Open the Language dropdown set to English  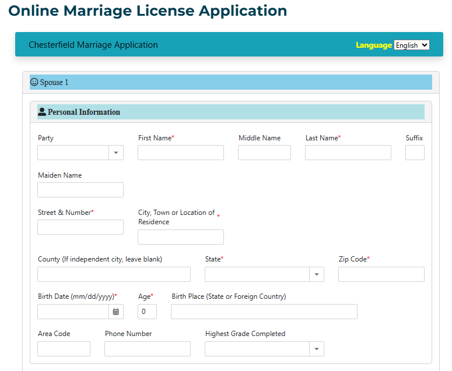click(x=412, y=45)
